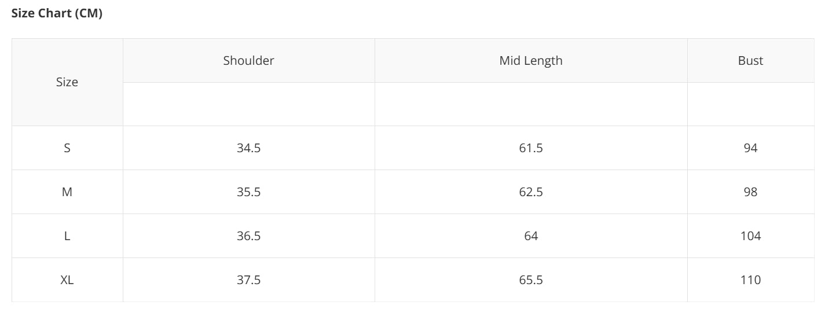The width and height of the screenshot is (832, 320).
Task: Click the XL size row label
Action: coord(67,280)
